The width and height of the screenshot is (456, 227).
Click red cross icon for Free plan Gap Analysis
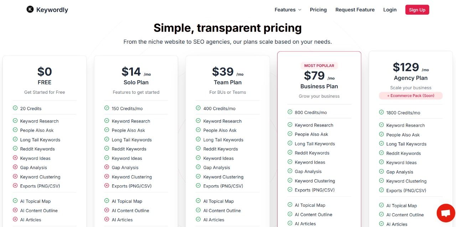[x=15, y=167]
